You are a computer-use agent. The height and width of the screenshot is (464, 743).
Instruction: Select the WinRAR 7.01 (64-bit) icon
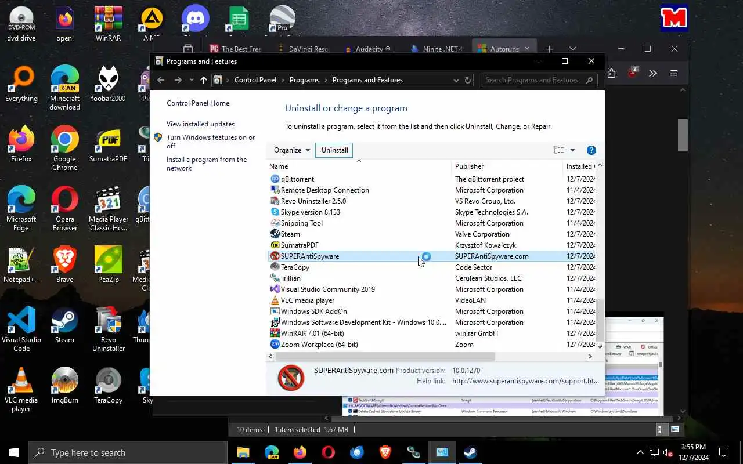click(275, 333)
